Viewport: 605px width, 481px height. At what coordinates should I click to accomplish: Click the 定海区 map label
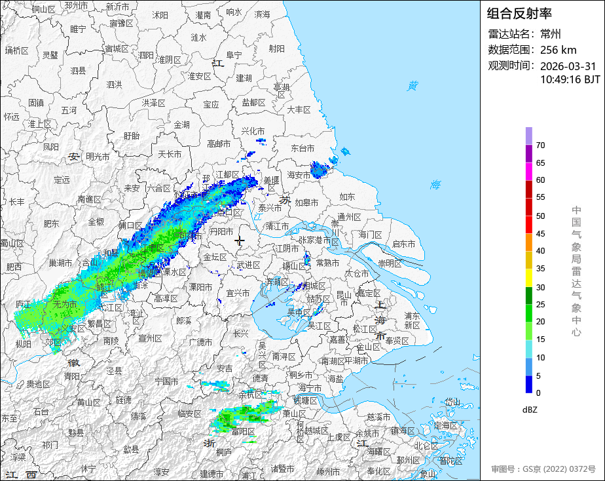[445, 426]
